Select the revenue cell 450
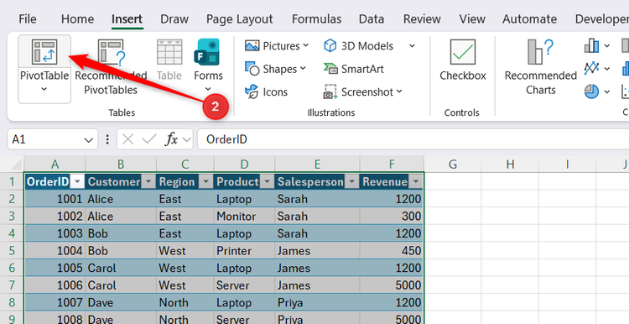The image size is (629, 324). 392,251
